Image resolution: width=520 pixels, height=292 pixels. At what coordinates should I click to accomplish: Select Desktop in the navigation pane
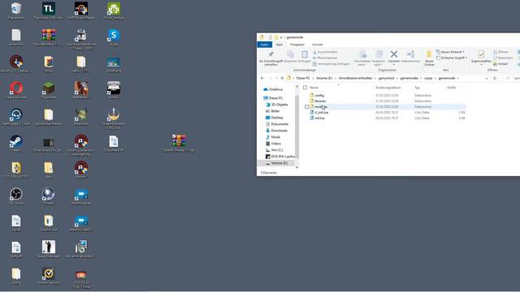pyautogui.click(x=275, y=118)
